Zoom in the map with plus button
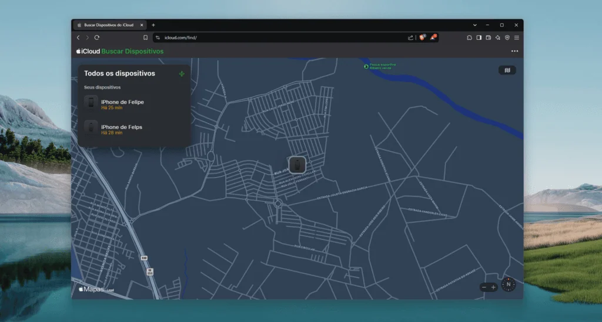Screen dimensions: 602x322 point(493,287)
